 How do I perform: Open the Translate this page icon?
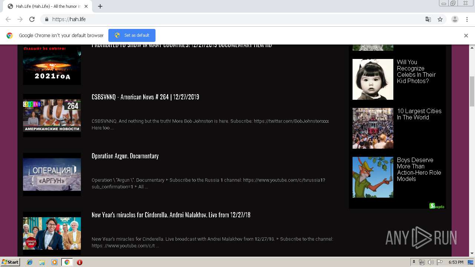tap(428, 19)
